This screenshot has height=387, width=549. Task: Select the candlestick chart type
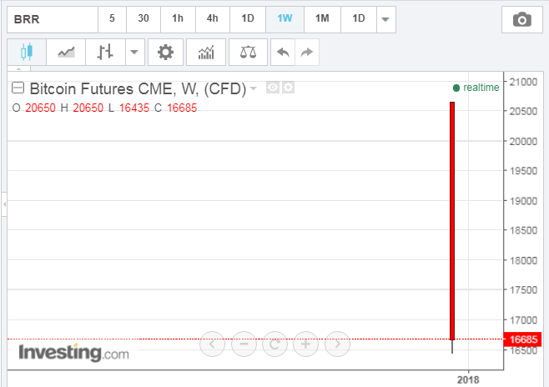pos(26,53)
